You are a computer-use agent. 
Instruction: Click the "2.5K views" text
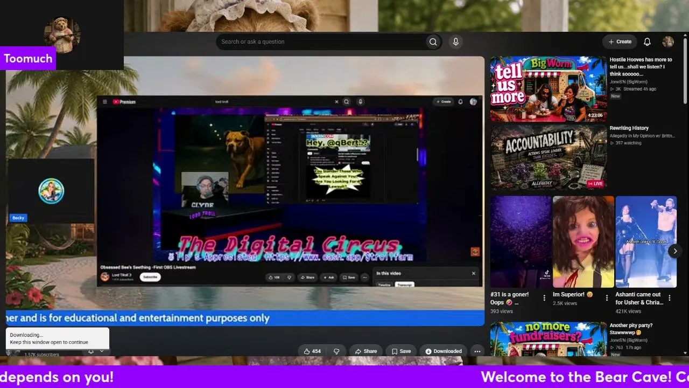[x=565, y=303]
